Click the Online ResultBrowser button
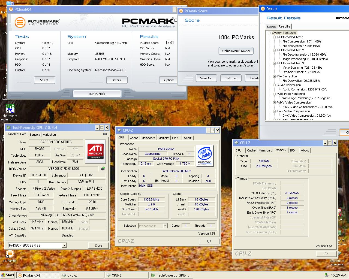This screenshot has height=279, width=349. click(x=236, y=51)
